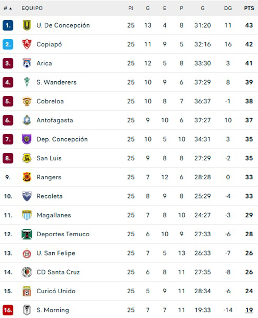Click S. Morning's underlined 19 points
This screenshot has height=318, width=258.
click(249, 310)
